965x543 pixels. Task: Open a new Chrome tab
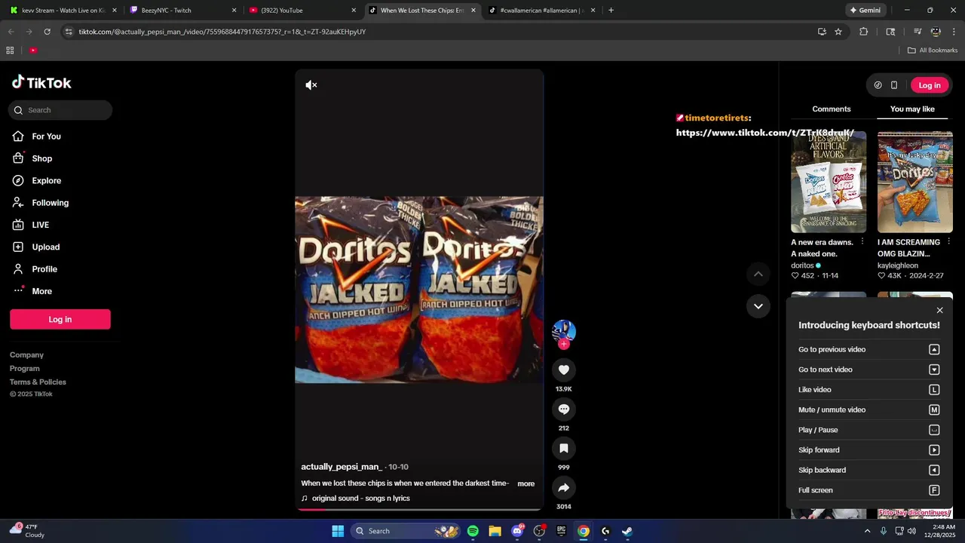tap(611, 11)
